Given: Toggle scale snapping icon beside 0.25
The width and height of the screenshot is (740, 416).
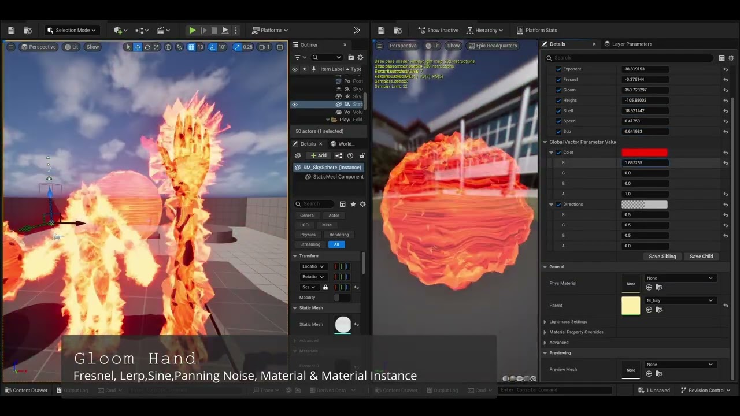Looking at the screenshot, I should 237,47.
